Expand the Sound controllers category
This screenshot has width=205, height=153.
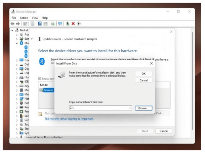coord(17,125)
